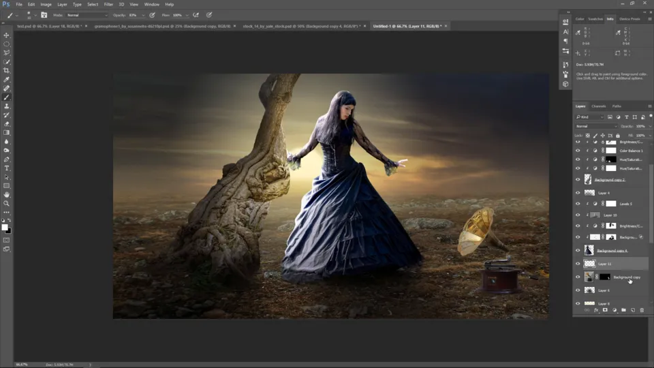Open the Filter menu
654x368 pixels.
[108, 4]
